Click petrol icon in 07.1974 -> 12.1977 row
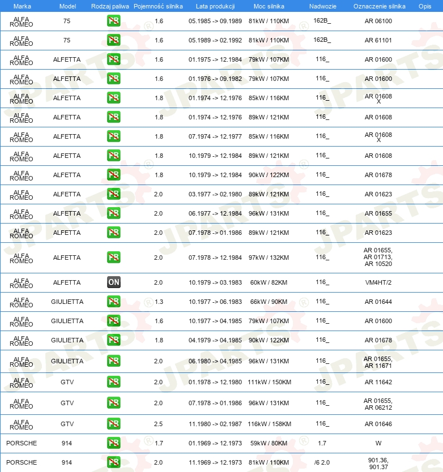 point(114,136)
